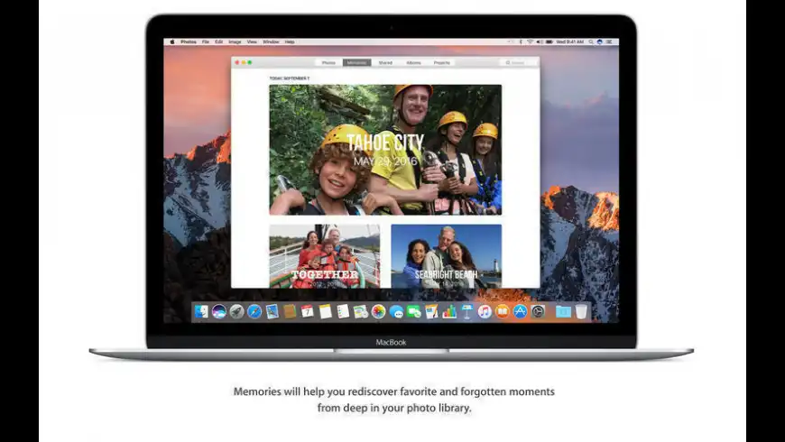Viewport: 785px width, 442px height.
Task: Switch to the Projects tab
Action: coord(441,62)
